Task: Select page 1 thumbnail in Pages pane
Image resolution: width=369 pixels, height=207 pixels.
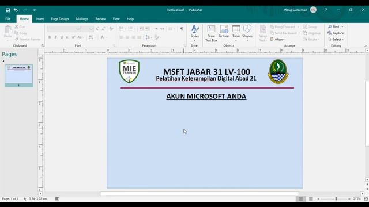Action: pyautogui.click(x=19, y=76)
